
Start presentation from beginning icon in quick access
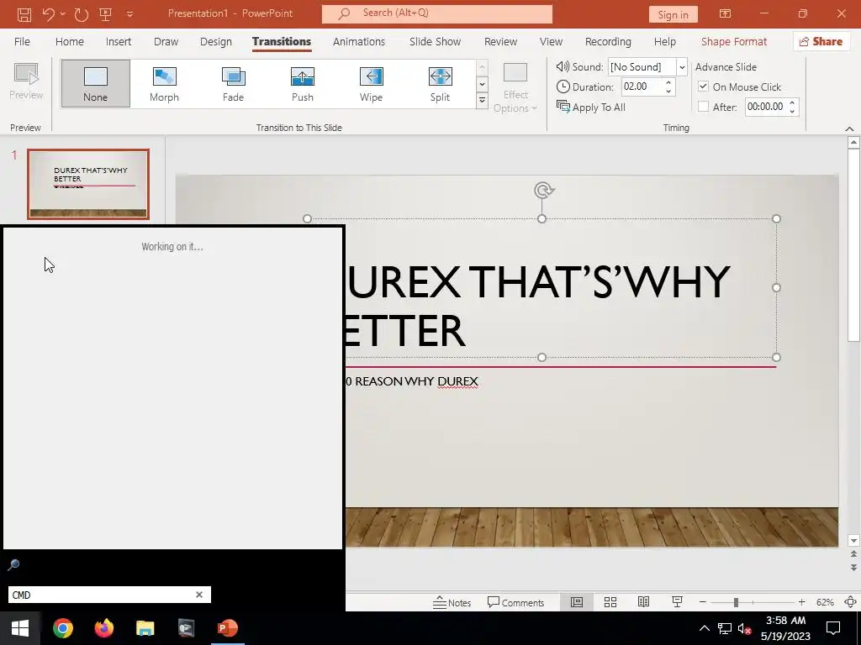coord(105,14)
